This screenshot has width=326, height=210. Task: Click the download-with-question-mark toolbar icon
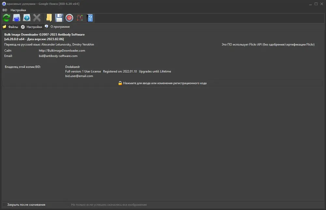click(27, 18)
